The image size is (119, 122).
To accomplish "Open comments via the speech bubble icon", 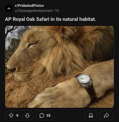I will coord(42,115).
